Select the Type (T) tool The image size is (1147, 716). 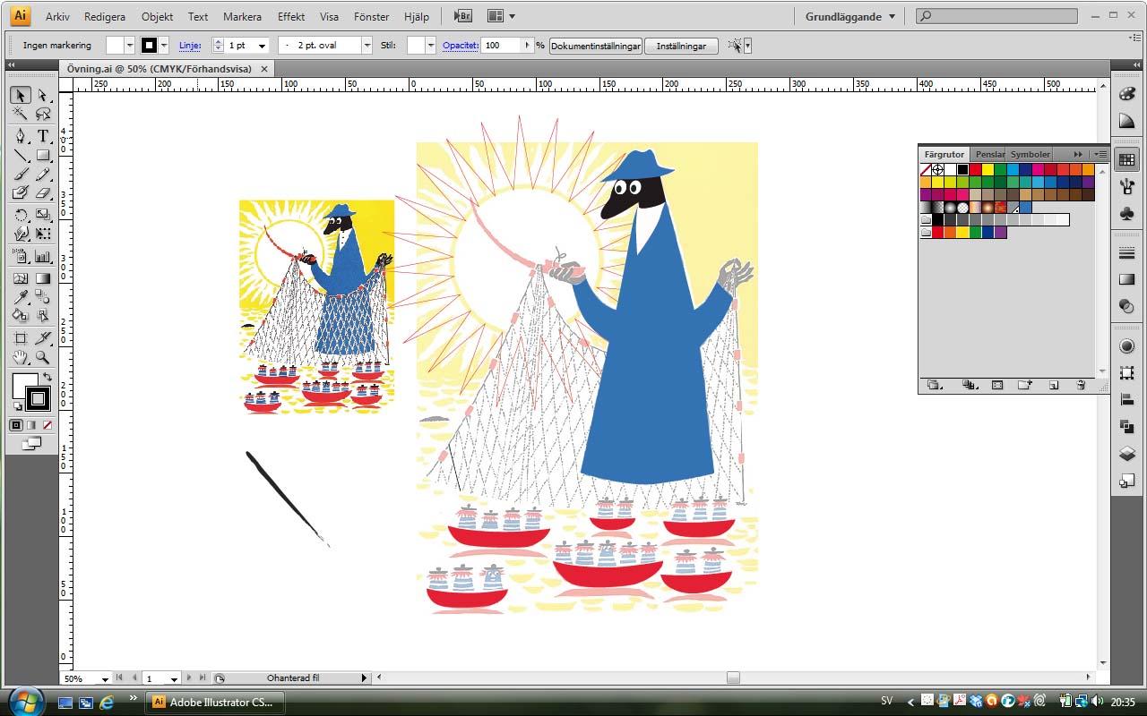[42, 136]
